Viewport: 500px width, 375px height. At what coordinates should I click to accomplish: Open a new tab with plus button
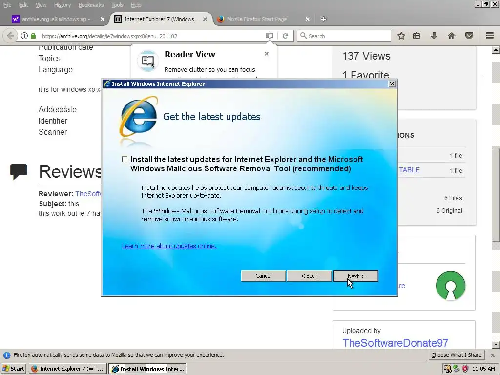point(324,19)
